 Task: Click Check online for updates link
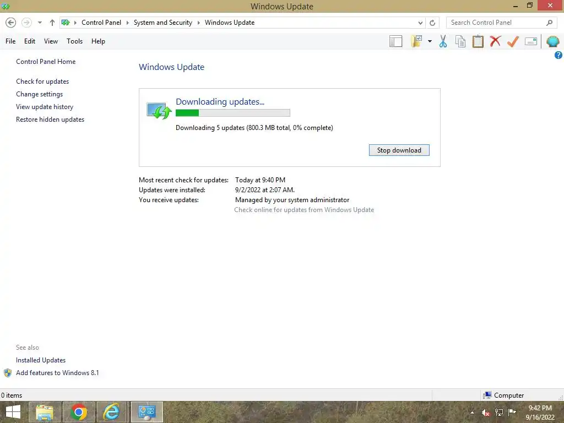(304, 210)
